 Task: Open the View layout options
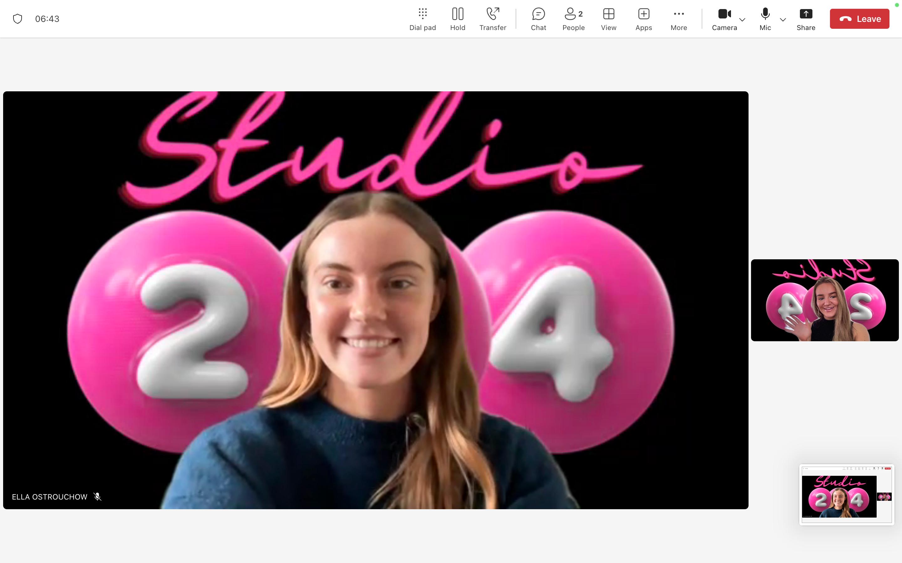(x=608, y=19)
